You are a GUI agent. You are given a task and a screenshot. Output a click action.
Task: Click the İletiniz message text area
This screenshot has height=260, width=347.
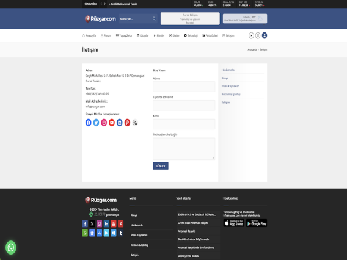(x=184, y=148)
